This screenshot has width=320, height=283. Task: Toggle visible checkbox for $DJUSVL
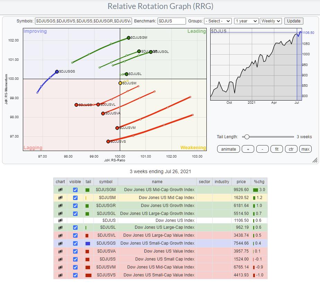[75, 235]
